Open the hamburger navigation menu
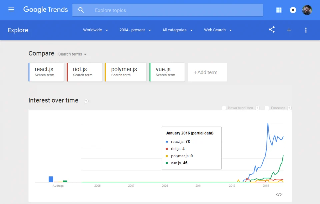The height and width of the screenshot is (204, 320). click(11, 10)
